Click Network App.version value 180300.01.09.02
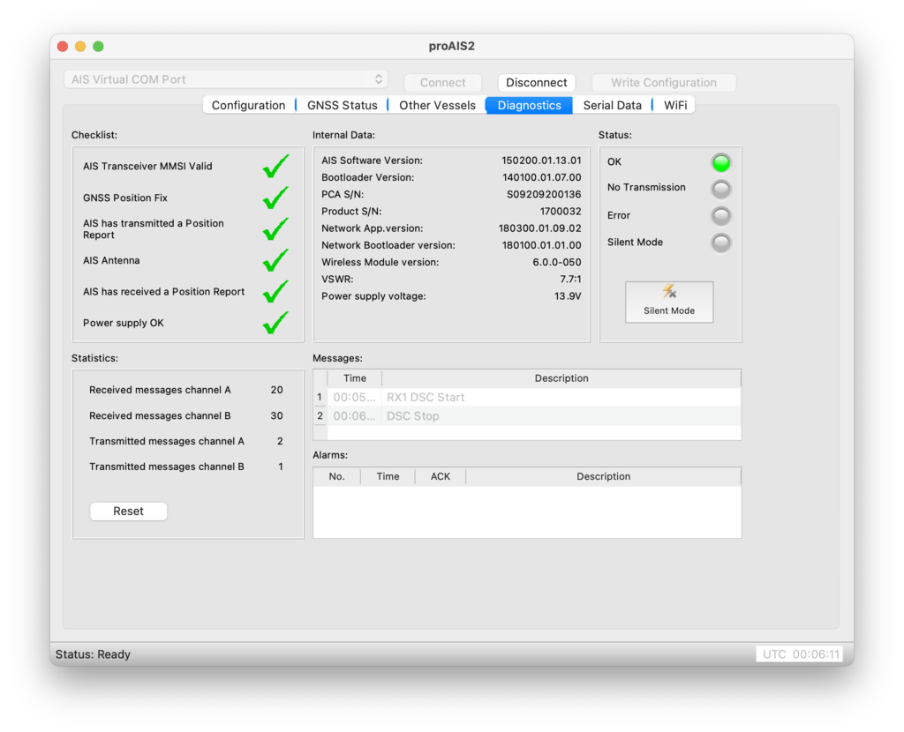 539,228
